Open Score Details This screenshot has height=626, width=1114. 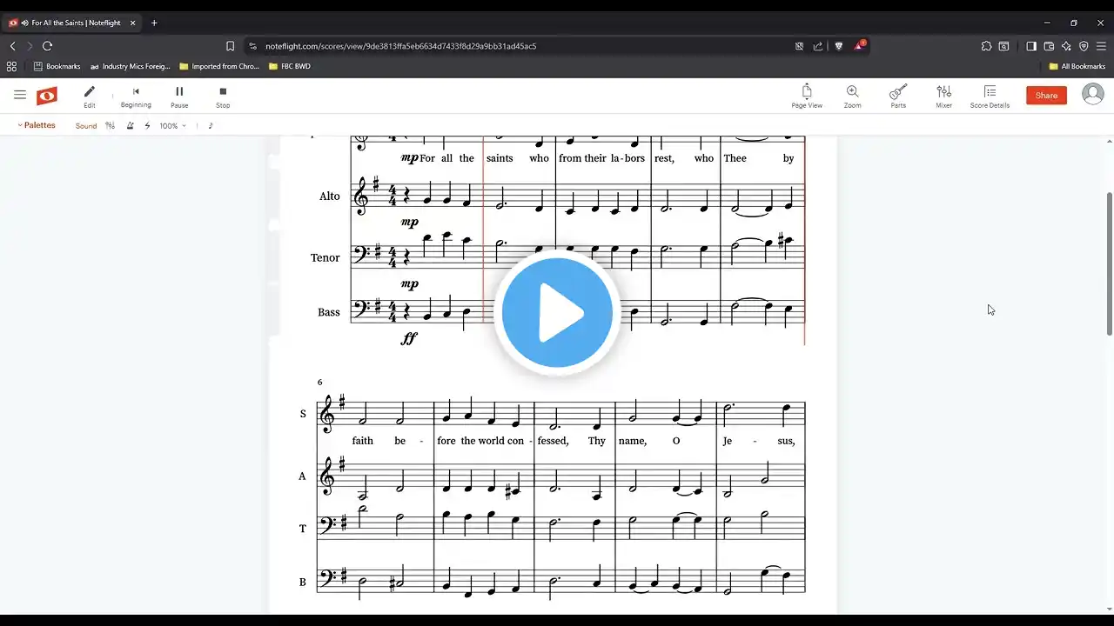pyautogui.click(x=990, y=96)
